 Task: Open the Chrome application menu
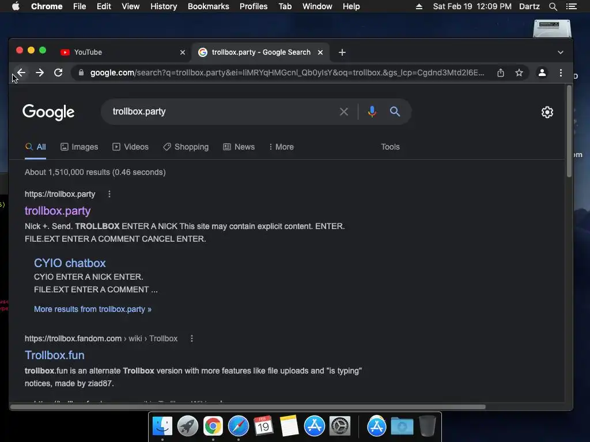click(47, 6)
